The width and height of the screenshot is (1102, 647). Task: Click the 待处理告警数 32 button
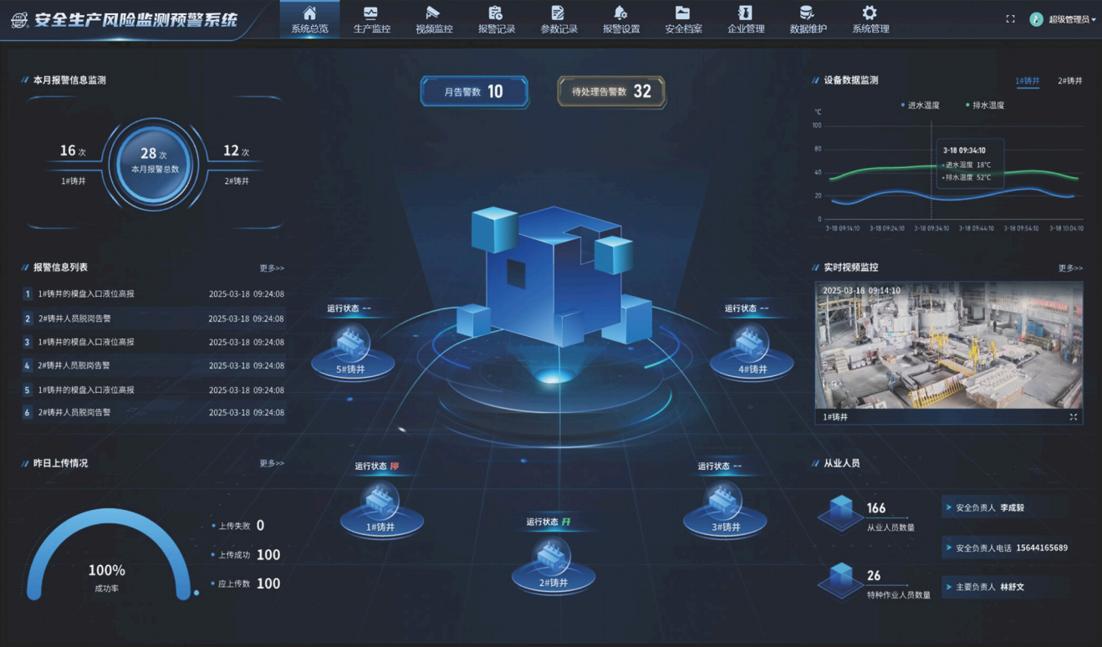pyautogui.click(x=611, y=92)
